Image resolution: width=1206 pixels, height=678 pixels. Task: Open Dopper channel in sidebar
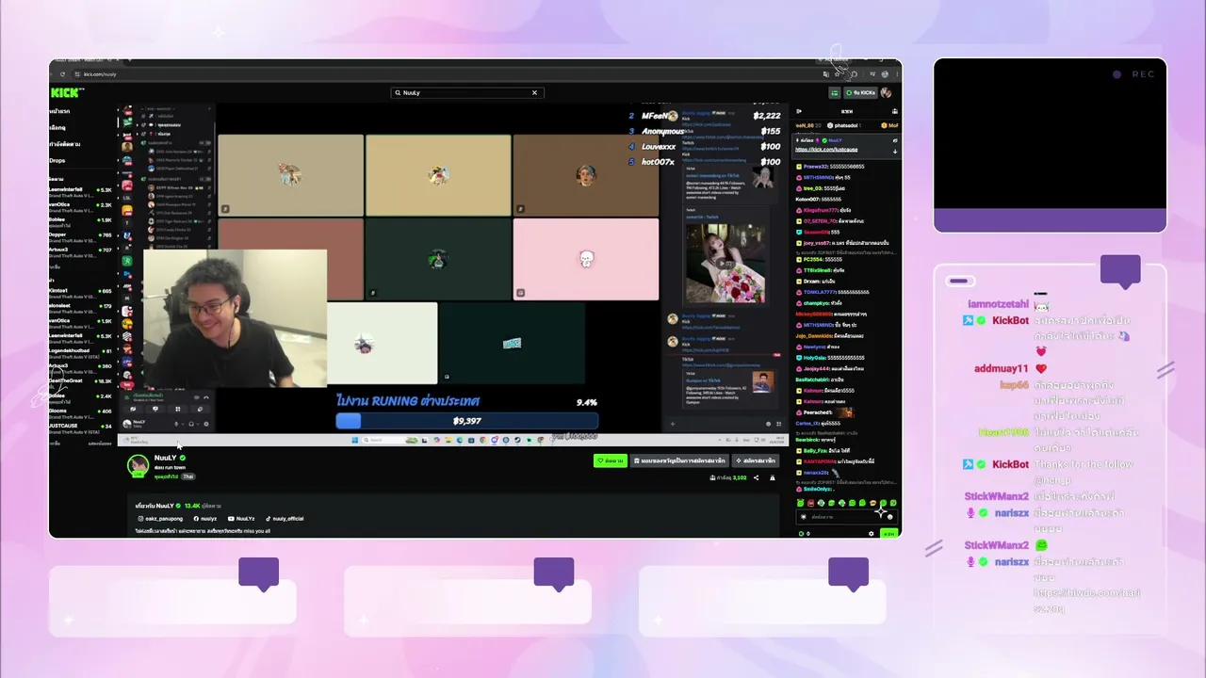[x=80, y=236]
